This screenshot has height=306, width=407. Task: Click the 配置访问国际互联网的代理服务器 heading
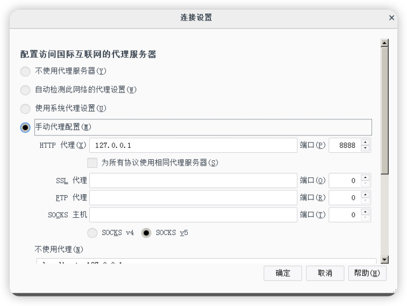pyautogui.click(x=88, y=54)
